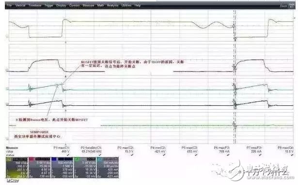Image resolution: width=298 pixels, height=185 pixels.
Task: Open the blue C3 channel descriptor box
Action: [62, 168]
